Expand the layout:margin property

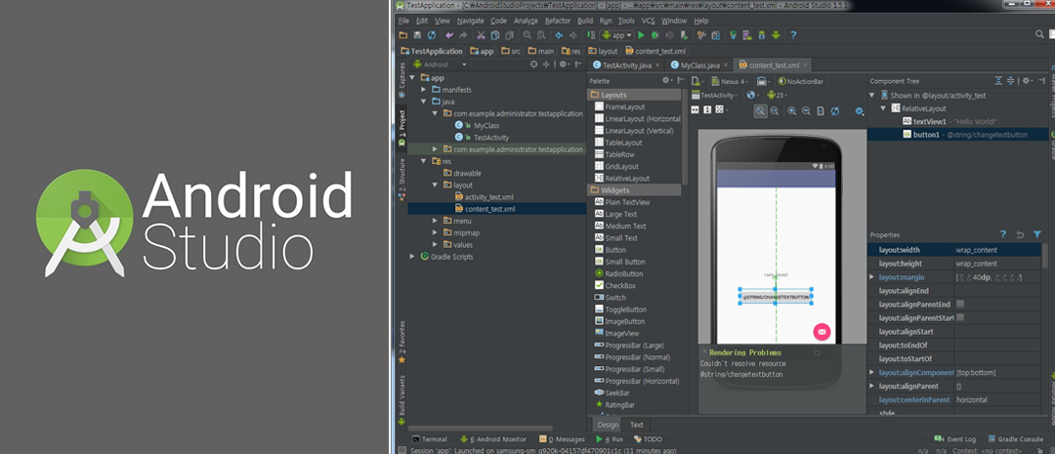[x=872, y=277]
